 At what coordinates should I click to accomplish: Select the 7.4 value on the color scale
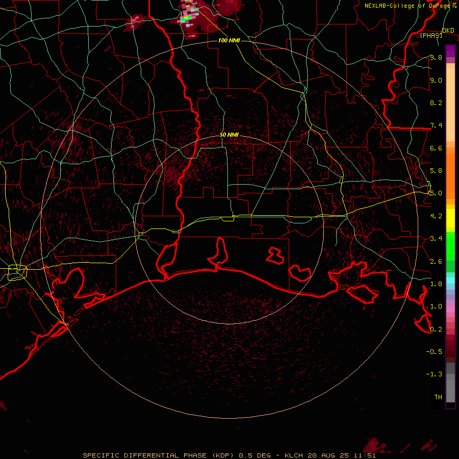click(436, 125)
